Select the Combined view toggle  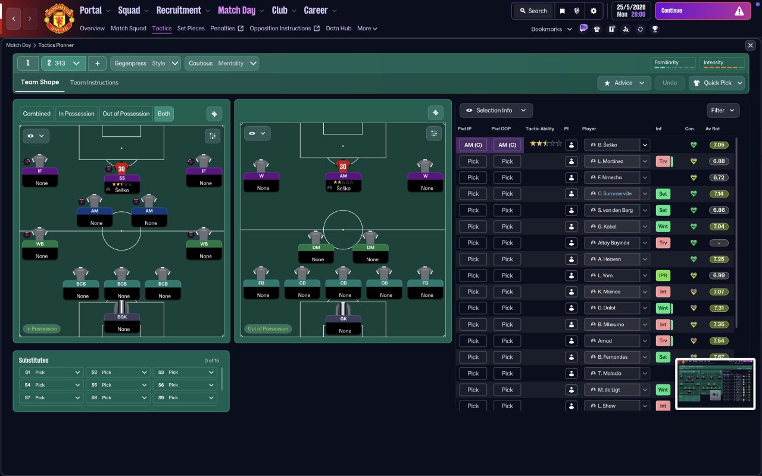pos(37,114)
